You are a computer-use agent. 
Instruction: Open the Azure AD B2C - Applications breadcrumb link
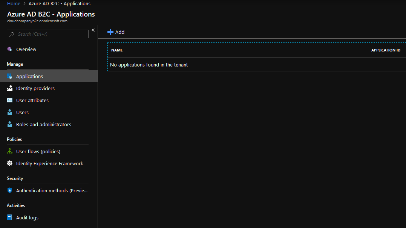pyautogui.click(x=59, y=3)
